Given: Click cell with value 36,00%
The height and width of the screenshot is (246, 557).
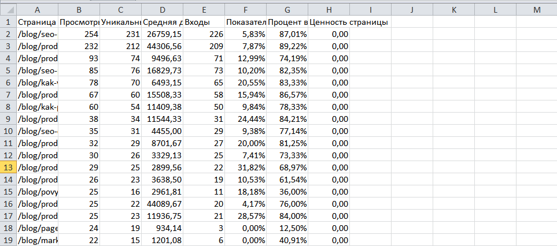Looking at the screenshot, I should [x=287, y=191].
